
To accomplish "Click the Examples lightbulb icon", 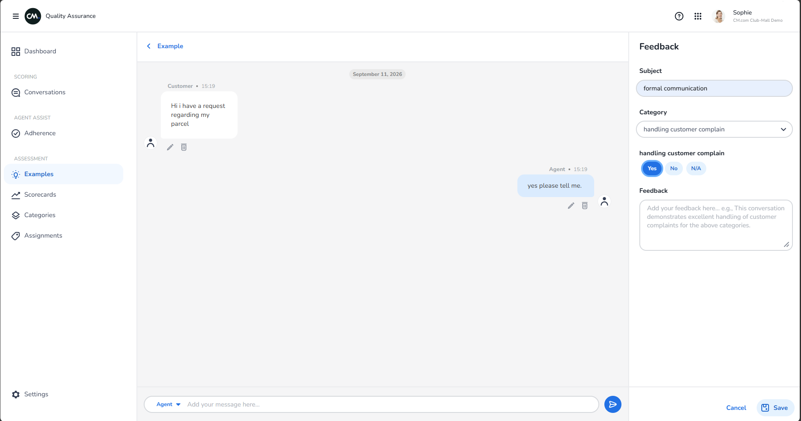I will tap(16, 174).
